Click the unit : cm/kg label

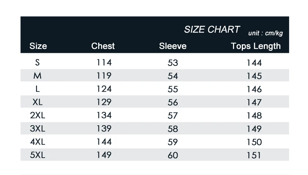pyautogui.click(x=266, y=33)
